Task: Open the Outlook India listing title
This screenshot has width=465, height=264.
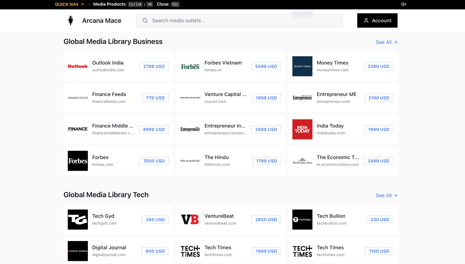Action: click(x=108, y=63)
